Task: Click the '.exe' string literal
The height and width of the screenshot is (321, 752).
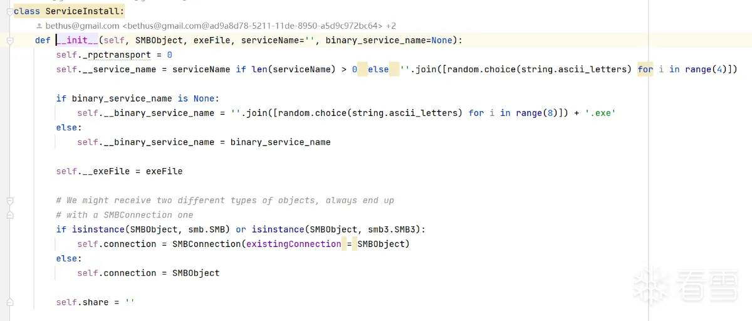Action: pos(600,113)
